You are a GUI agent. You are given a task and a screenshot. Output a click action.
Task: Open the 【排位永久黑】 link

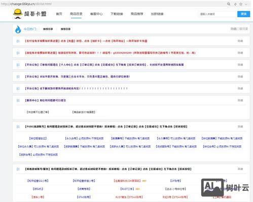pos(38,146)
